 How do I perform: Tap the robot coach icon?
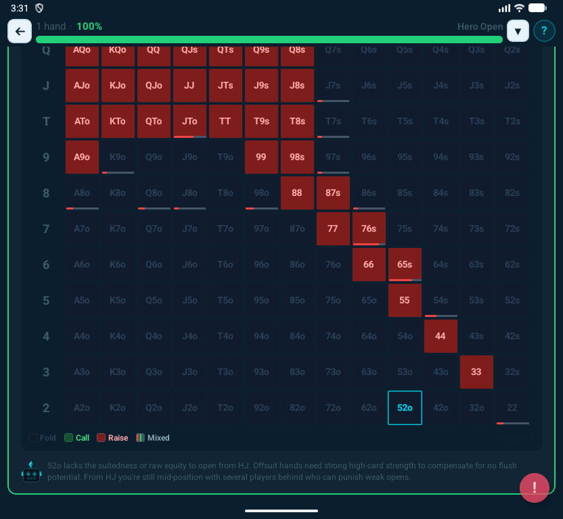32,472
